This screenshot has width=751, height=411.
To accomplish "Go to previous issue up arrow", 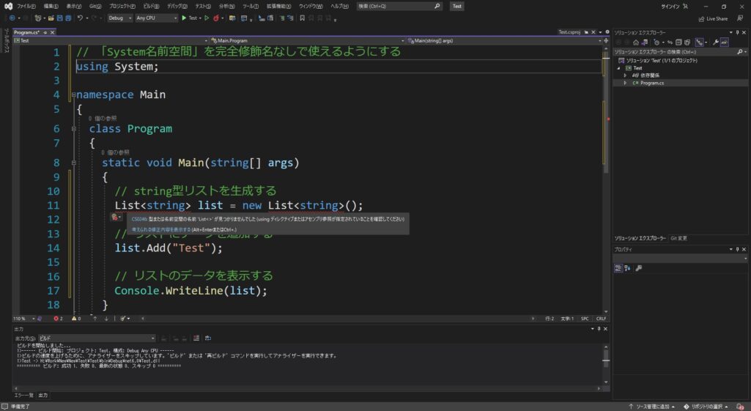I will click(95, 319).
